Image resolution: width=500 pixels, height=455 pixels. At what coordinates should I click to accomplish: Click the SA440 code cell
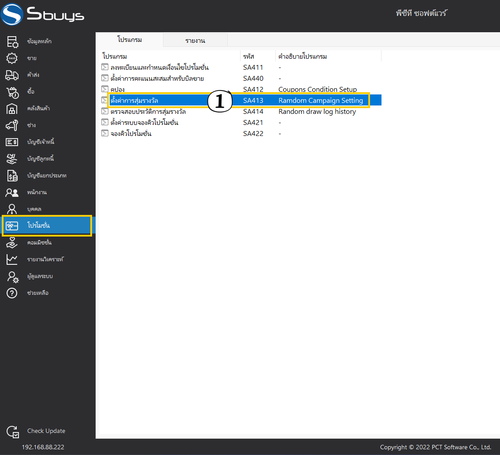[253, 78]
